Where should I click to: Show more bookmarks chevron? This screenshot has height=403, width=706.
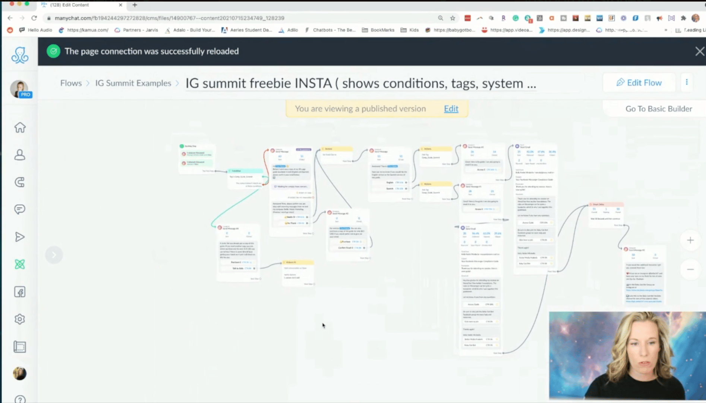point(666,30)
